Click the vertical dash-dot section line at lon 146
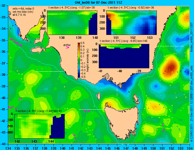 click(x=117, y=96)
